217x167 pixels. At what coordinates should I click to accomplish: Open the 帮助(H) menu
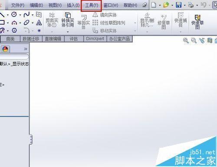click(x=130, y=5)
